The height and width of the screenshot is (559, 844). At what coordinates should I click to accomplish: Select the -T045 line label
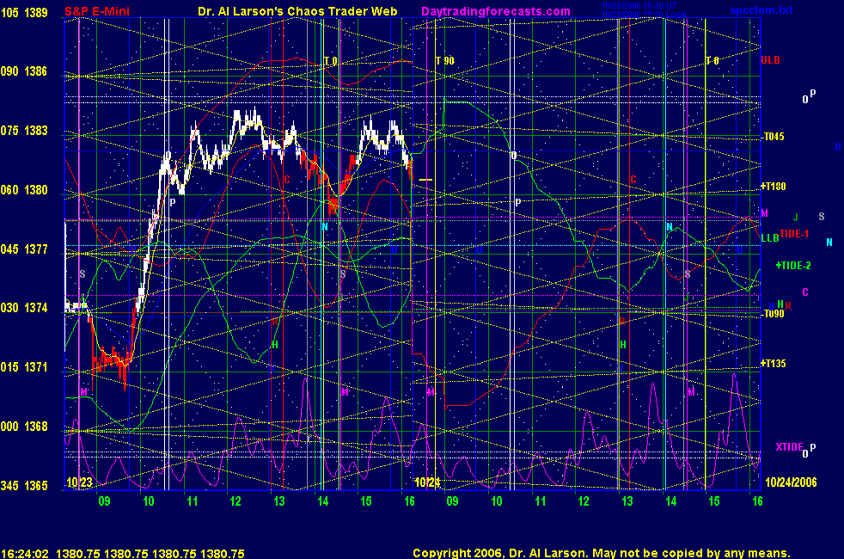pos(773,137)
